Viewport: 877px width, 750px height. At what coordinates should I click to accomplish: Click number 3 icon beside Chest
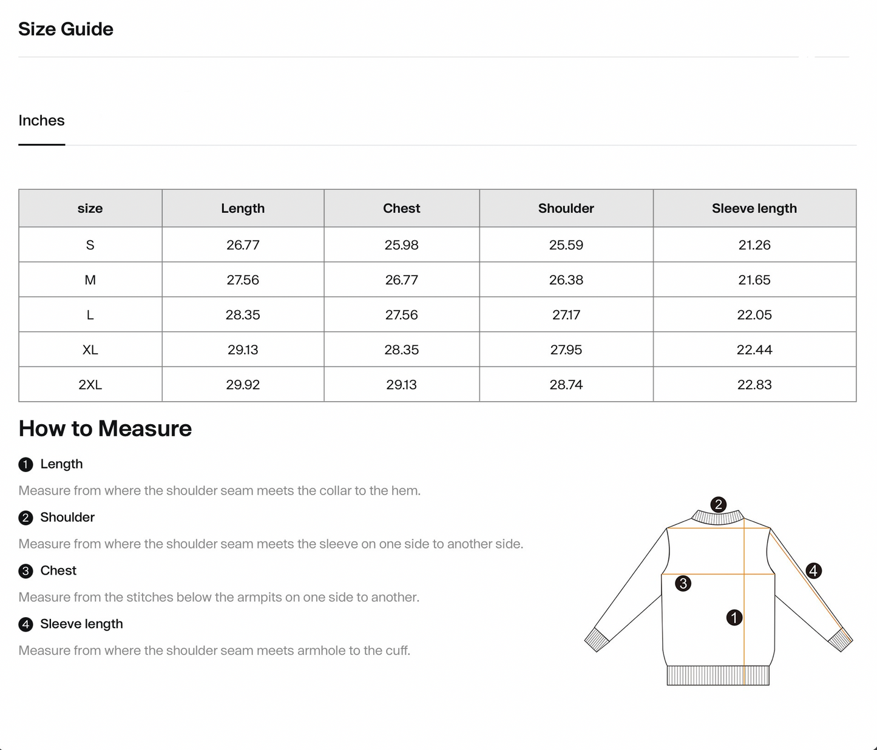(x=25, y=572)
